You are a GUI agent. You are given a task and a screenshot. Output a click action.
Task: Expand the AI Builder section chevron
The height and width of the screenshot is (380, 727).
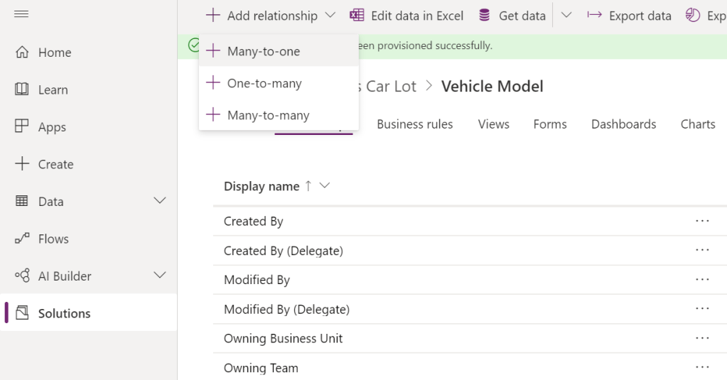pyautogui.click(x=160, y=276)
